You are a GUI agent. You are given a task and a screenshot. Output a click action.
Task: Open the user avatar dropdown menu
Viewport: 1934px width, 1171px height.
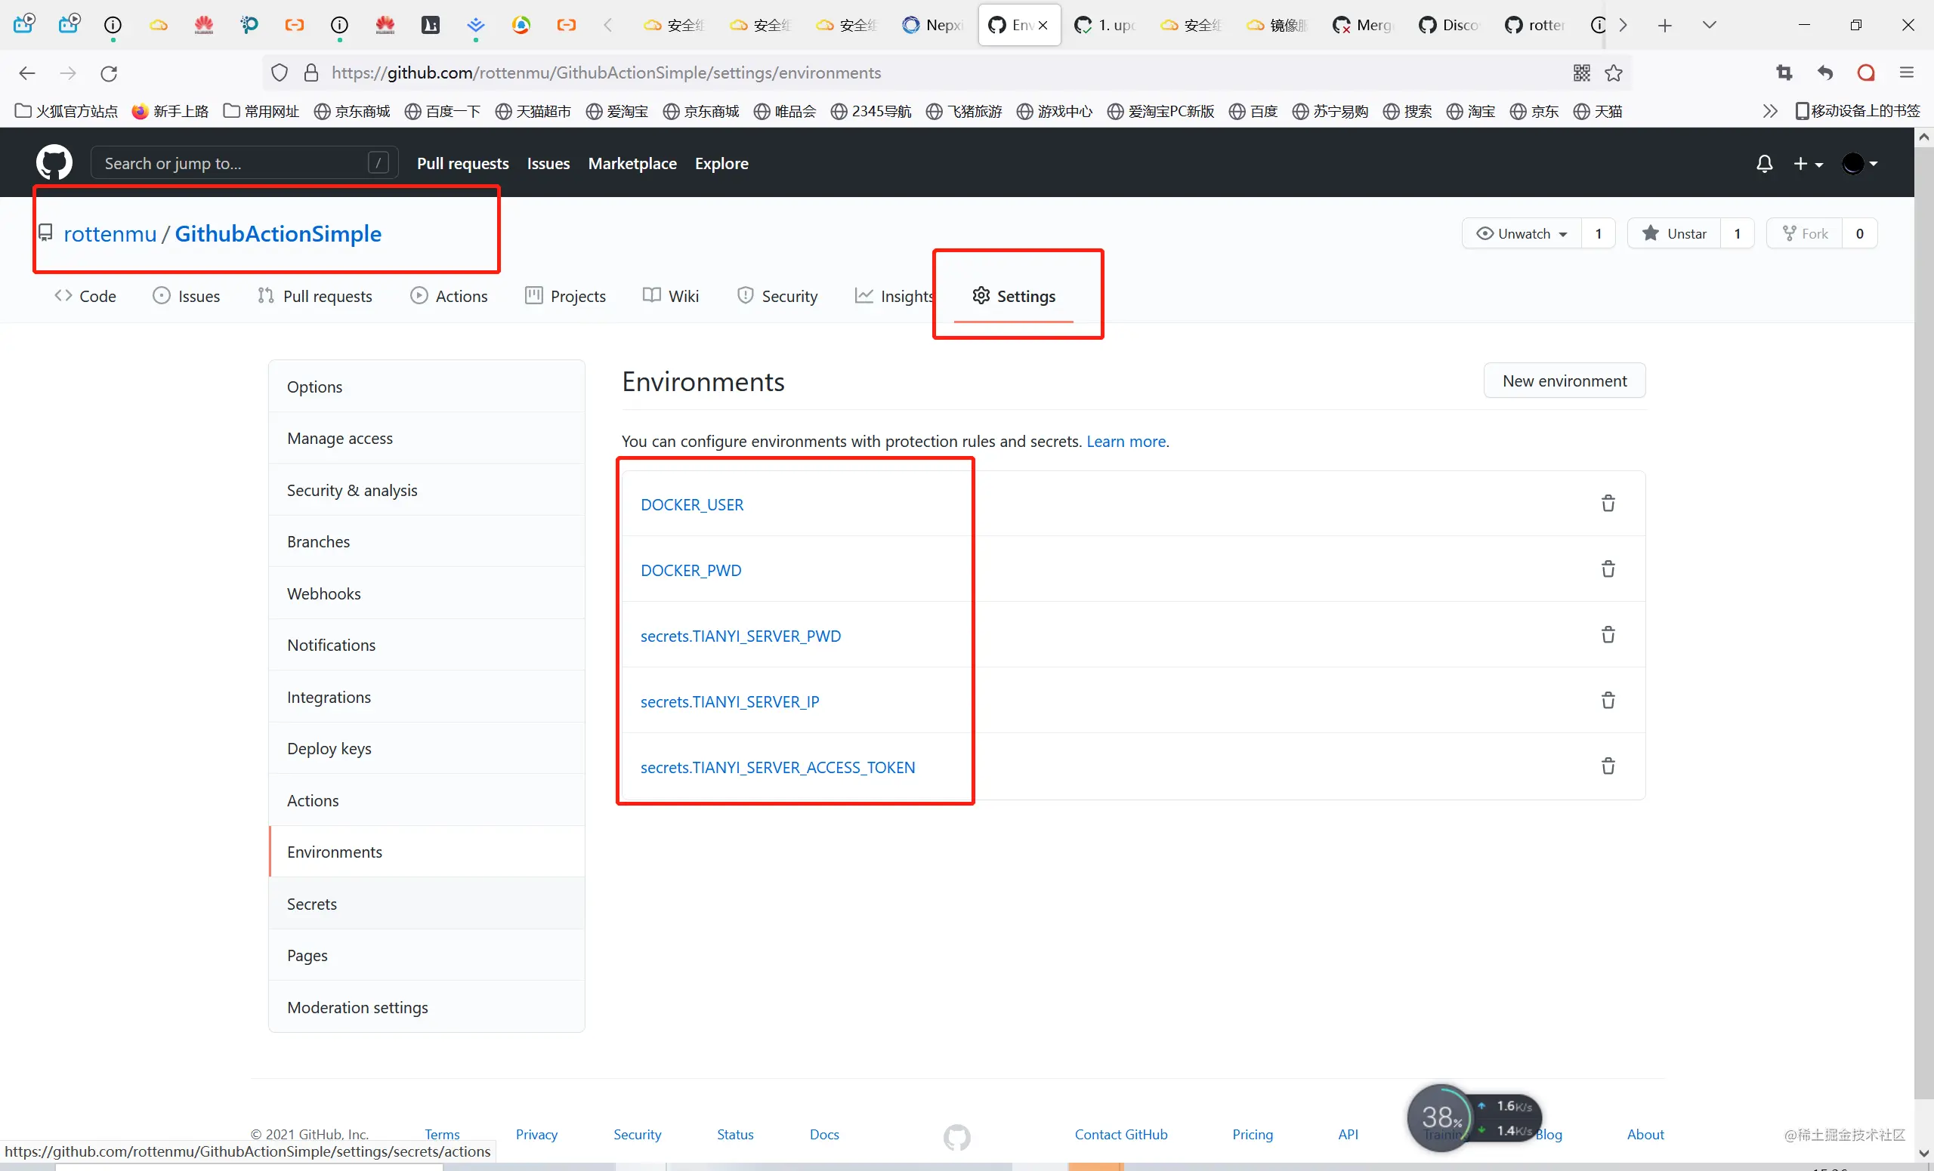1859,163
